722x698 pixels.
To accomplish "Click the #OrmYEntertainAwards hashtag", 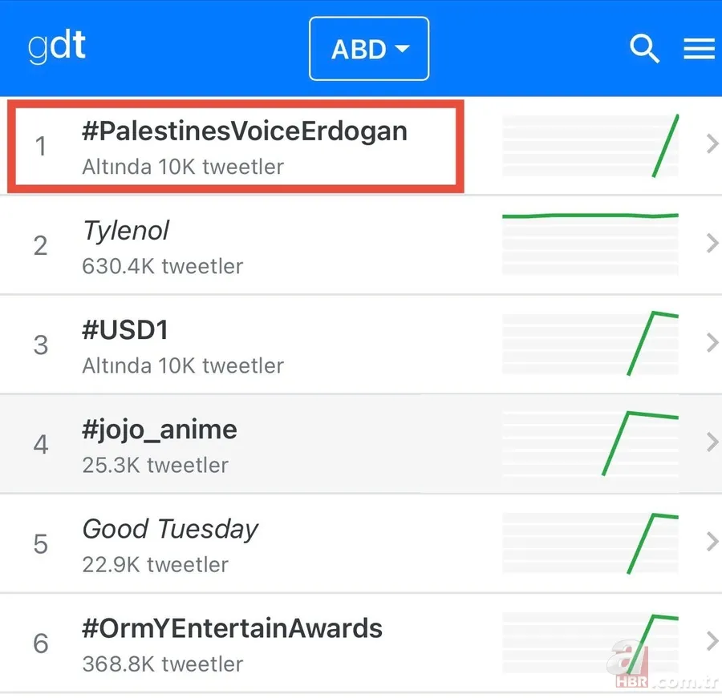I will tap(233, 628).
